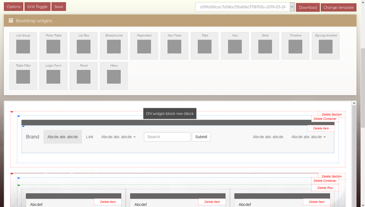Pick the Zig-zag timeline widget icon
Screen dimensions: 365x207
click(325, 46)
